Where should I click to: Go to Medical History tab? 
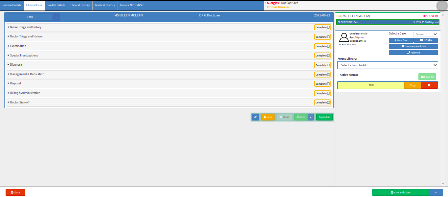point(105,5)
